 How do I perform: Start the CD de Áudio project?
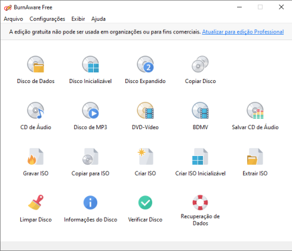(36, 111)
